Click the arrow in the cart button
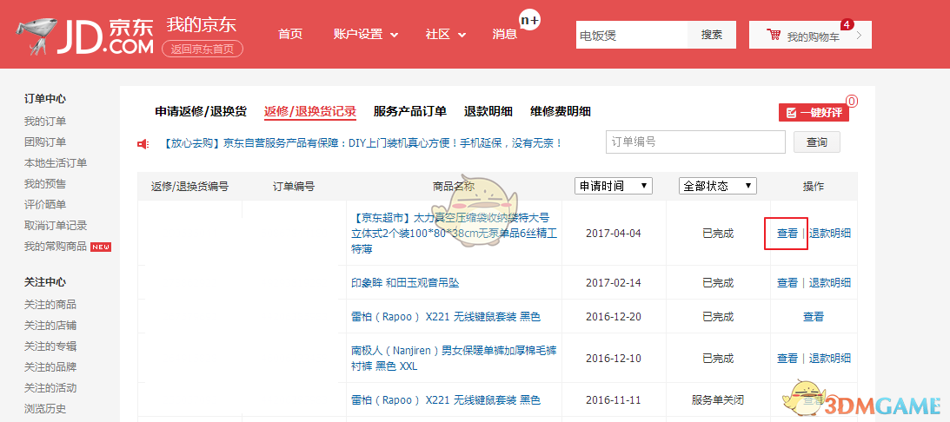Image resolution: width=950 pixels, height=422 pixels. 859,35
